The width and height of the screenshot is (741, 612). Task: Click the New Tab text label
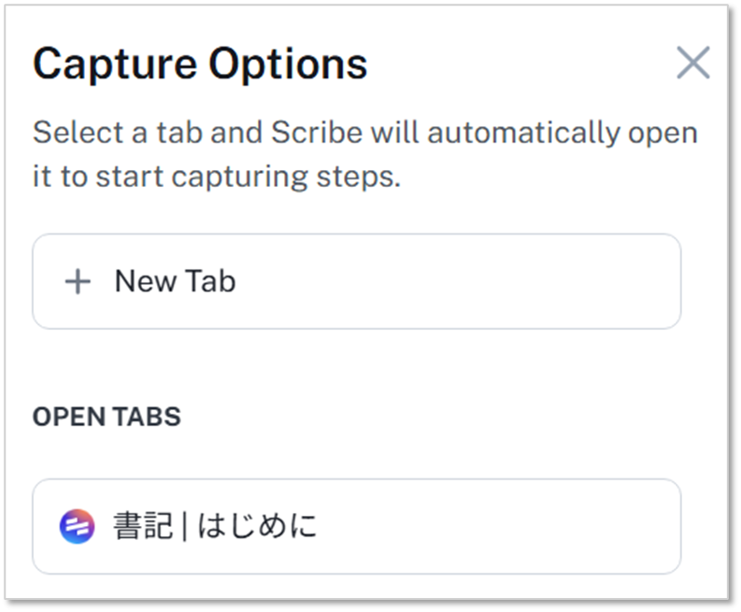tap(175, 281)
